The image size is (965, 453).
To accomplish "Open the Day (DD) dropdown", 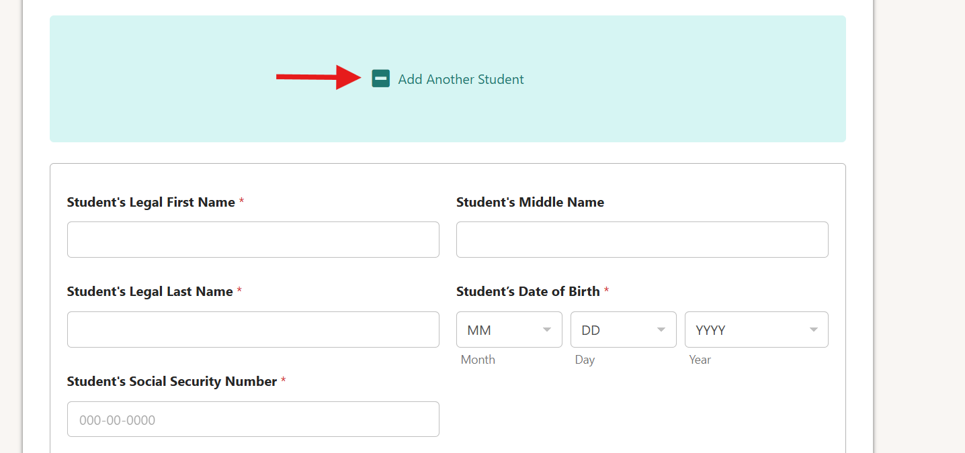I will 623,330.
